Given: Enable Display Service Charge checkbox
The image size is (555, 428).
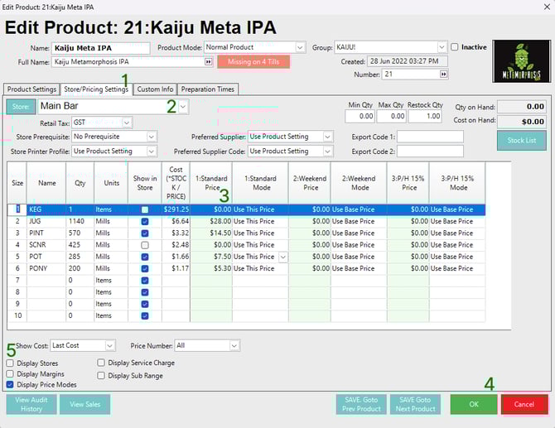Looking at the screenshot, I should 101,363.
